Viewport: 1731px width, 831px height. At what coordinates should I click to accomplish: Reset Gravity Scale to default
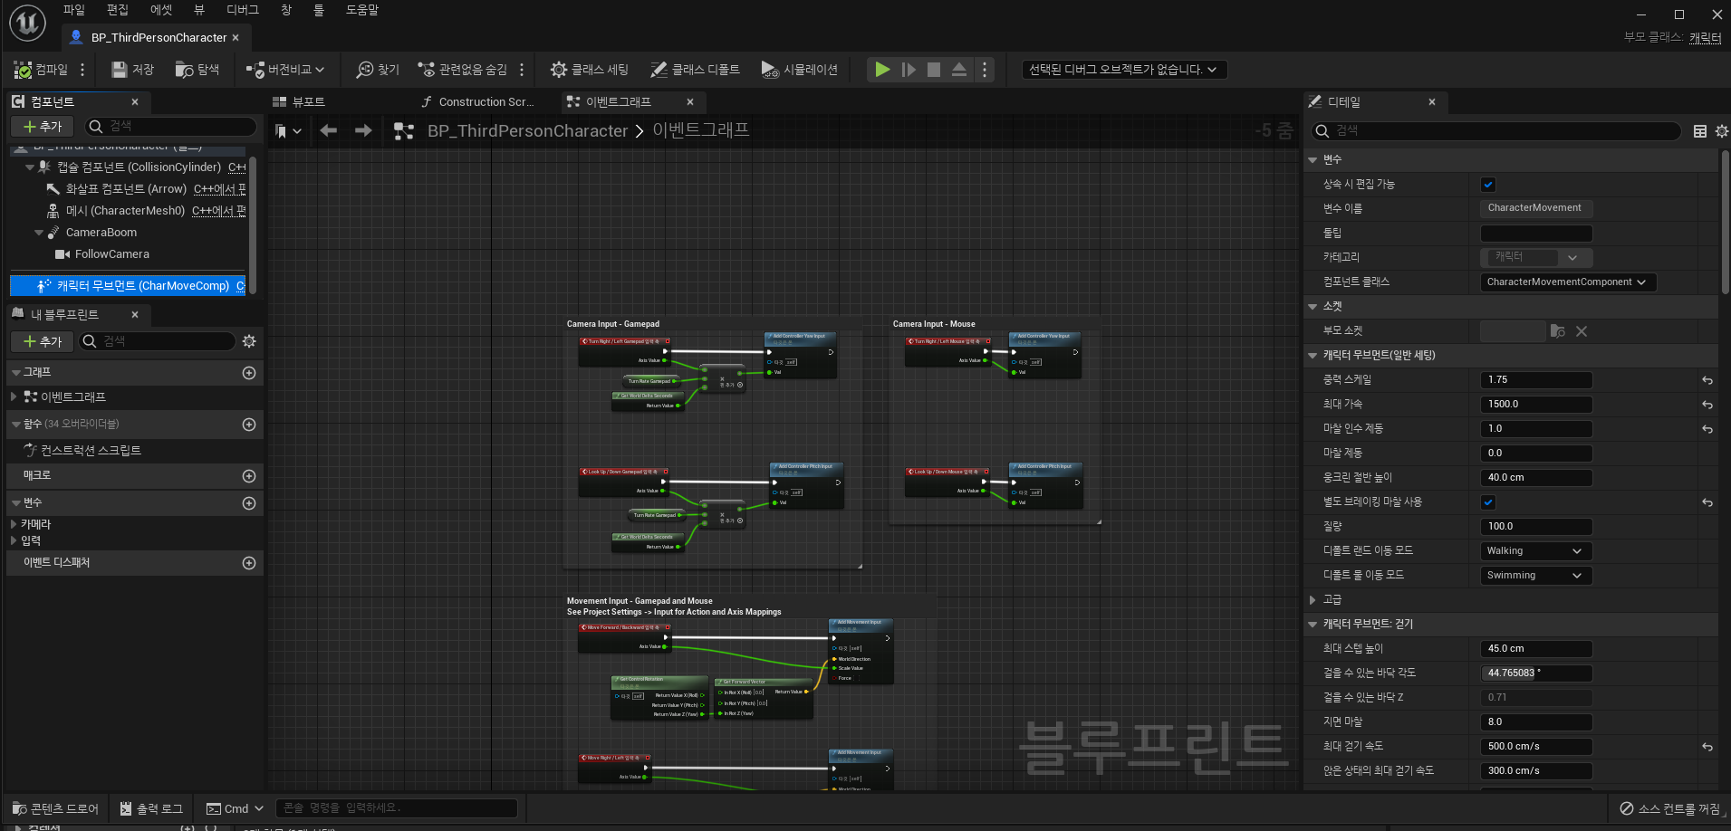click(x=1707, y=380)
